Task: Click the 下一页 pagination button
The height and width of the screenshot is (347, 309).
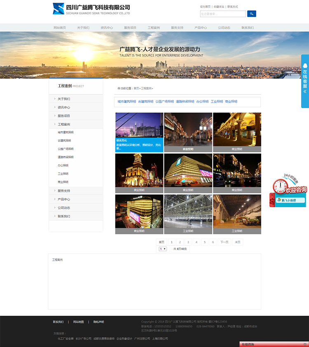Action: 224,242
